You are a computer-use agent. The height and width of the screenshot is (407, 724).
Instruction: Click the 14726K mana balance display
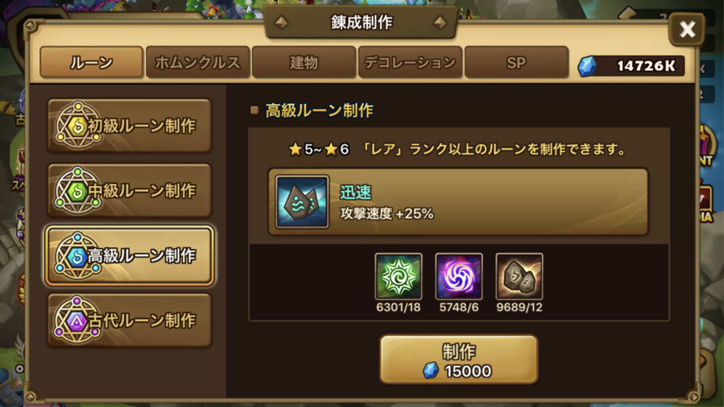631,66
